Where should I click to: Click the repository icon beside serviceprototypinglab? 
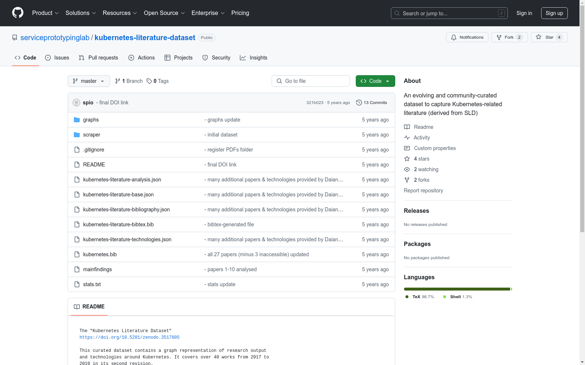pyautogui.click(x=15, y=38)
